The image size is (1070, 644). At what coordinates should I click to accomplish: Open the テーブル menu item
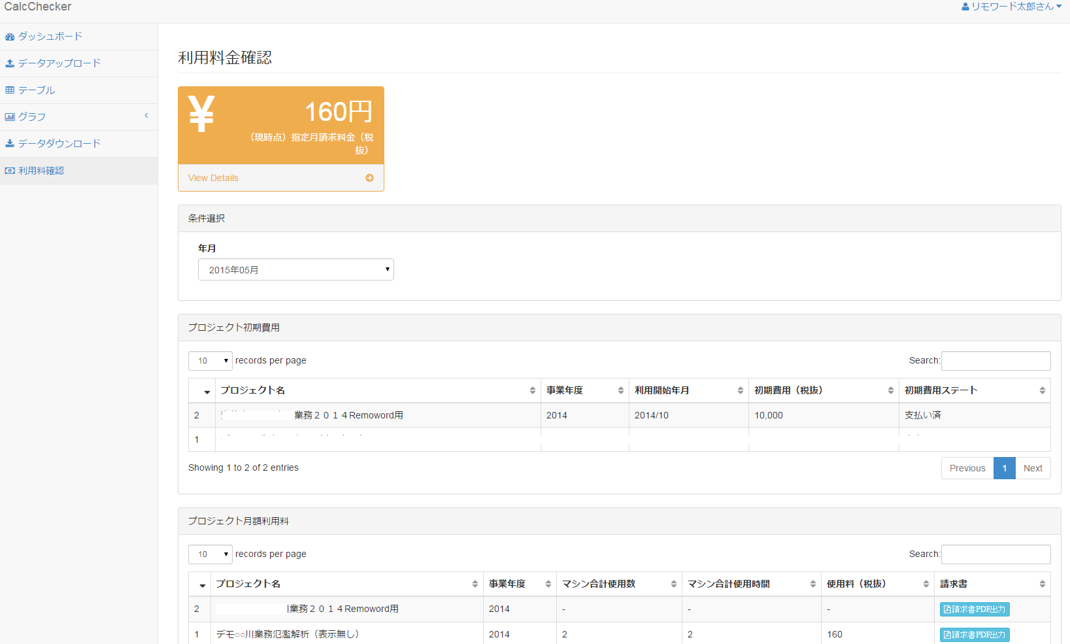tap(37, 90)
